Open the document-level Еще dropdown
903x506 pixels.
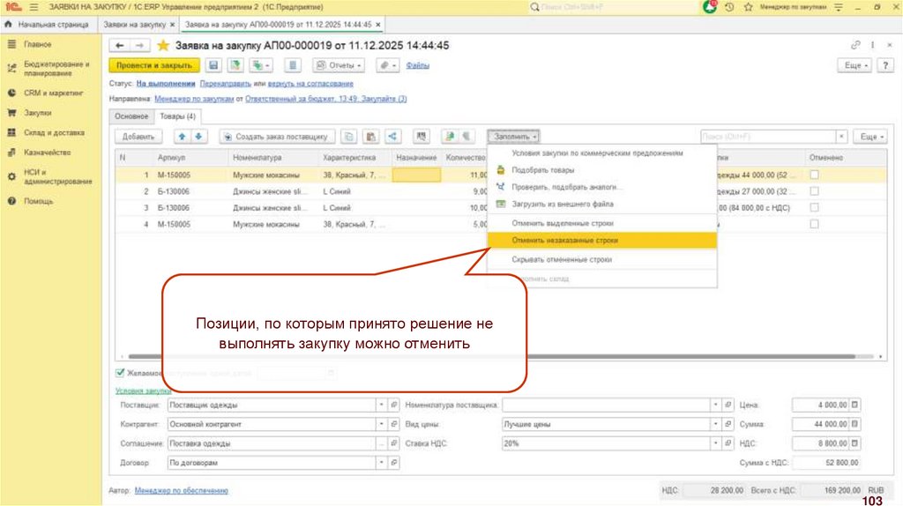tap(854, 65)
